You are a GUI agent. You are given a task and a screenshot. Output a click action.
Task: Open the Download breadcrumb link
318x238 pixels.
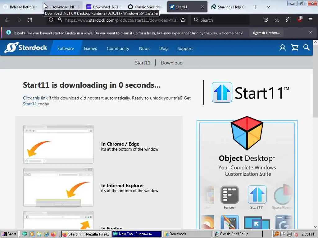pyautogui.click(x=171, y=63)
